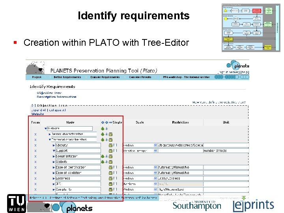Open the Boolean scale dropdown for IPR
The image size is (284, 213).
coord(155,184)
